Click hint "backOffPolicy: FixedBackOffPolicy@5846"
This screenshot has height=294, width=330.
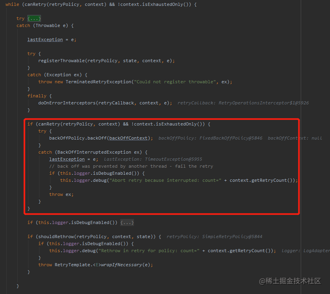[x=210, y=138]
